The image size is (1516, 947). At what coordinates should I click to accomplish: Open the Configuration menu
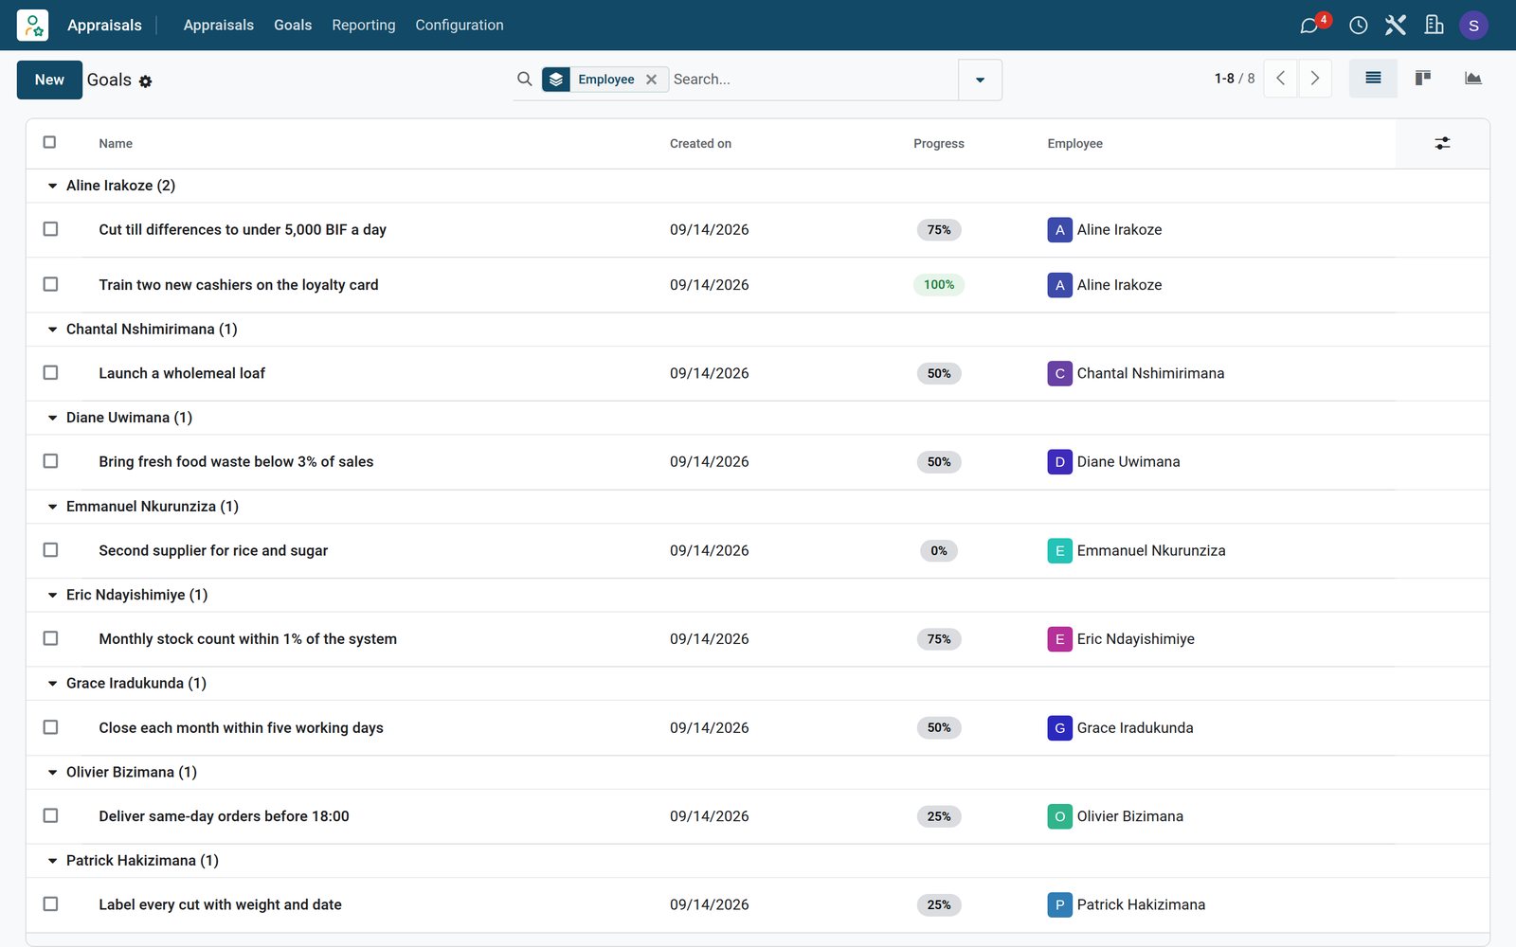[460, 25]
